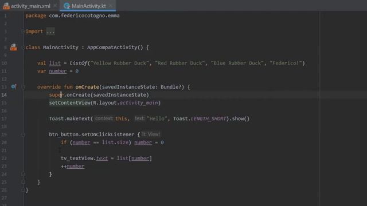
Task: Click line number 1 in the gutter
Action: click(x=5, y=15)
